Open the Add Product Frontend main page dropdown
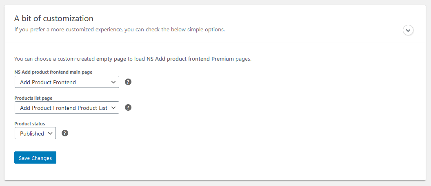Image resolution: width=431 pixels, height=186 pixels. click(67, 82)
